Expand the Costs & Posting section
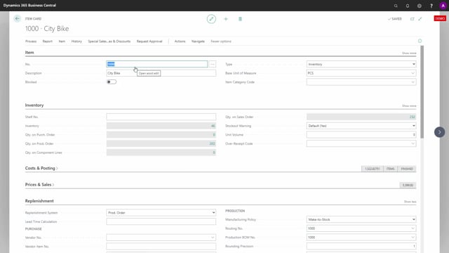 tap(41, 168)
